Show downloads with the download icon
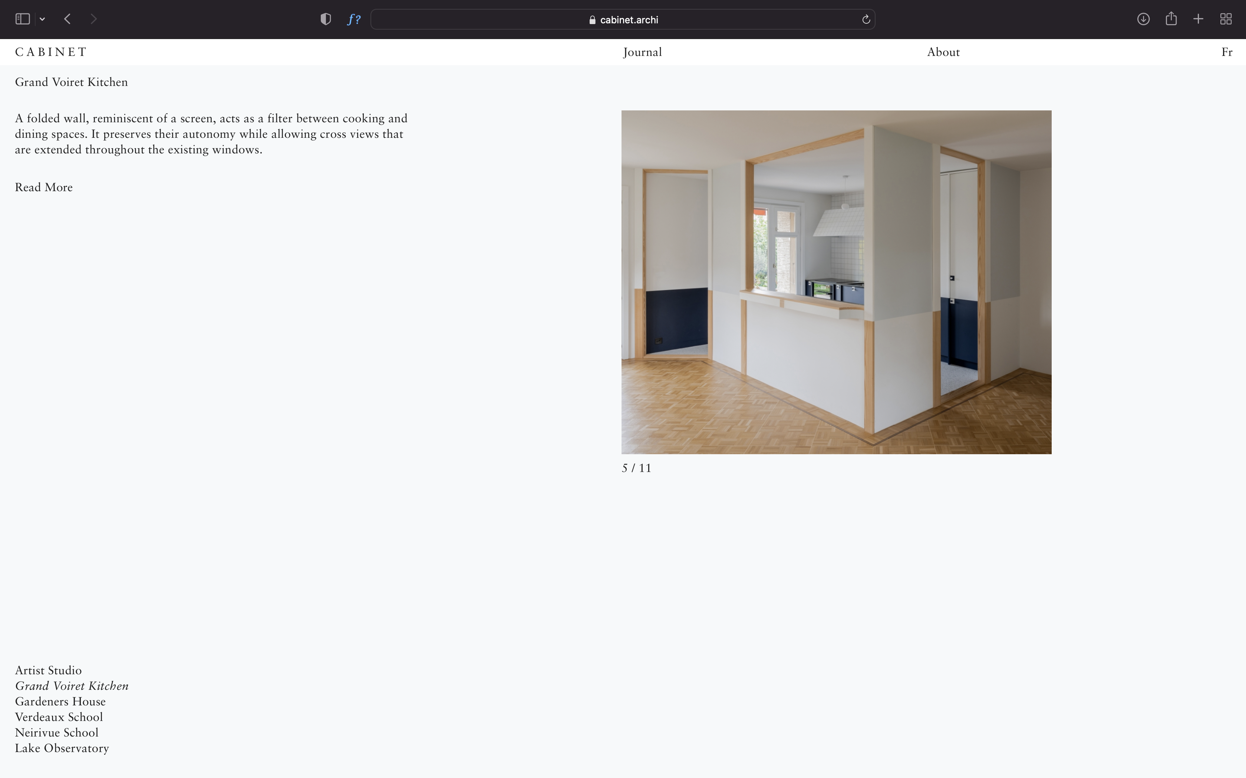The height and width of the screenshot is (778, 1246). (1143, 19)
